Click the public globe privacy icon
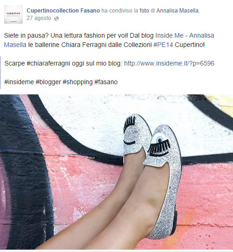This screenshot has height=252, width=233. (x=57, y=19)
